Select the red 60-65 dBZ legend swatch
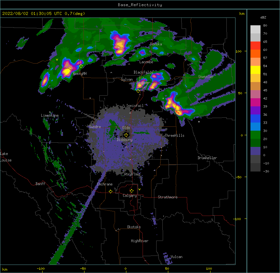The image size is (280, 273). (255, 46)
